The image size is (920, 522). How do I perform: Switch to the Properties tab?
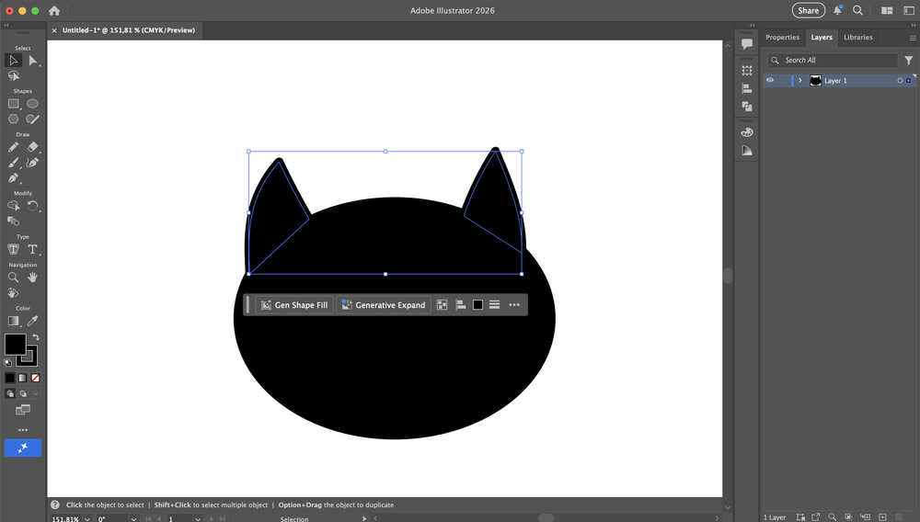[782, 38]
